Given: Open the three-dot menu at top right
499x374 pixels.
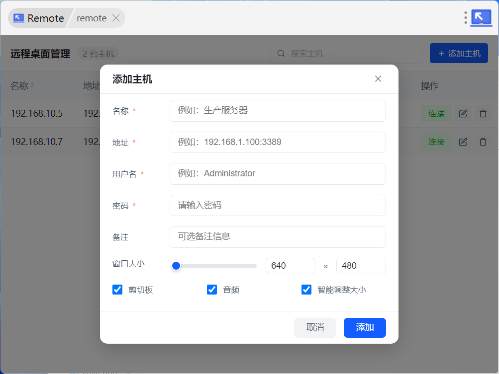Looking at the screenshot, I should [x=466, y=18].
